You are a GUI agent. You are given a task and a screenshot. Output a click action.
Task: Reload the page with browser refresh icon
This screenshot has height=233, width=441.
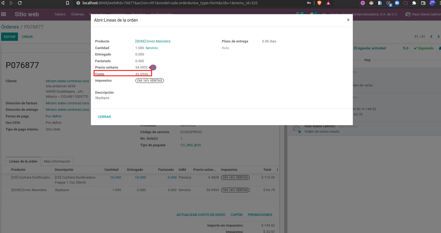[20, 3]
